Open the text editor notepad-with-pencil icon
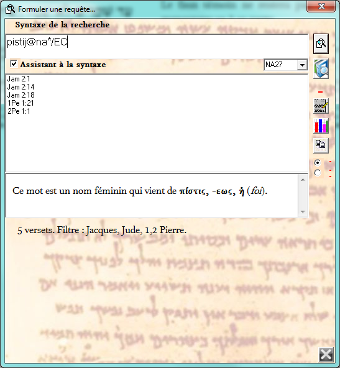Screen dimensions: 340x368 tap(321, 106)
